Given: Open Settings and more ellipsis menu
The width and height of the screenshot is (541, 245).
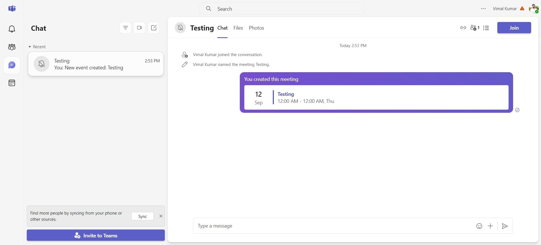Looking at the screenshot, I should click(x=483, y=9).
